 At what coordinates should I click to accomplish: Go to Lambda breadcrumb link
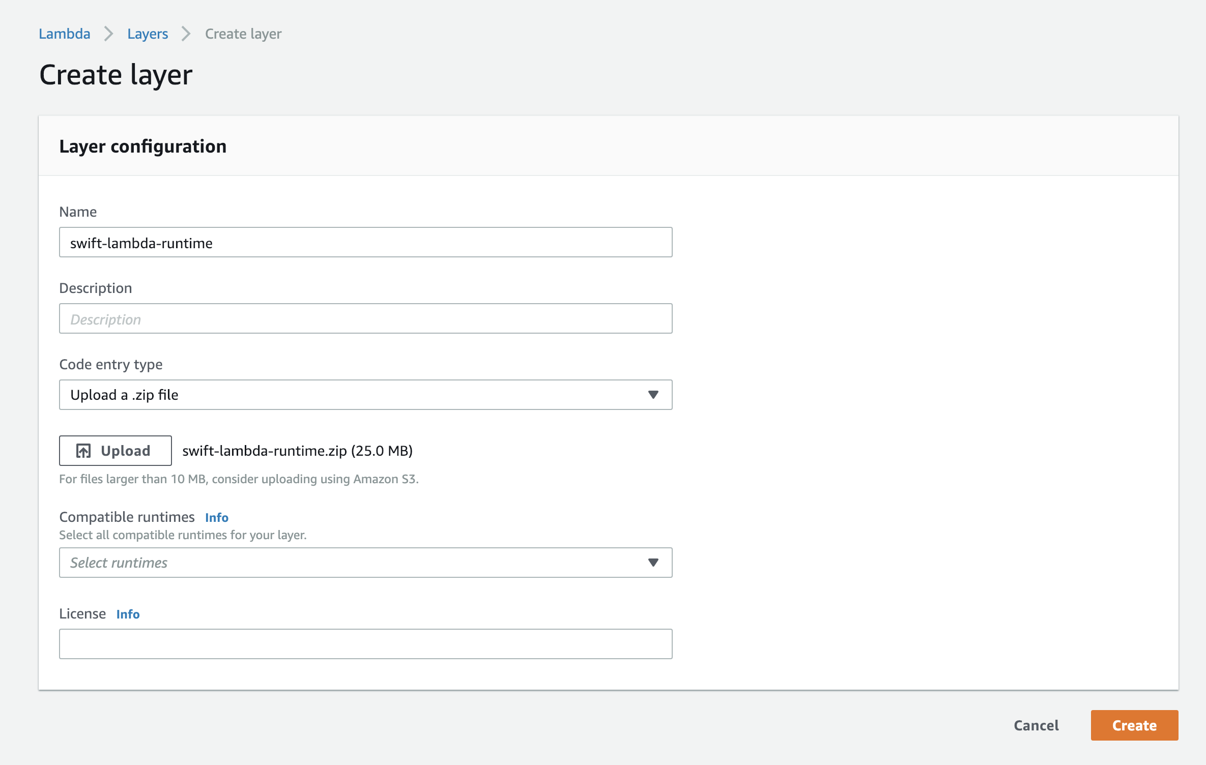click(65, 34)
